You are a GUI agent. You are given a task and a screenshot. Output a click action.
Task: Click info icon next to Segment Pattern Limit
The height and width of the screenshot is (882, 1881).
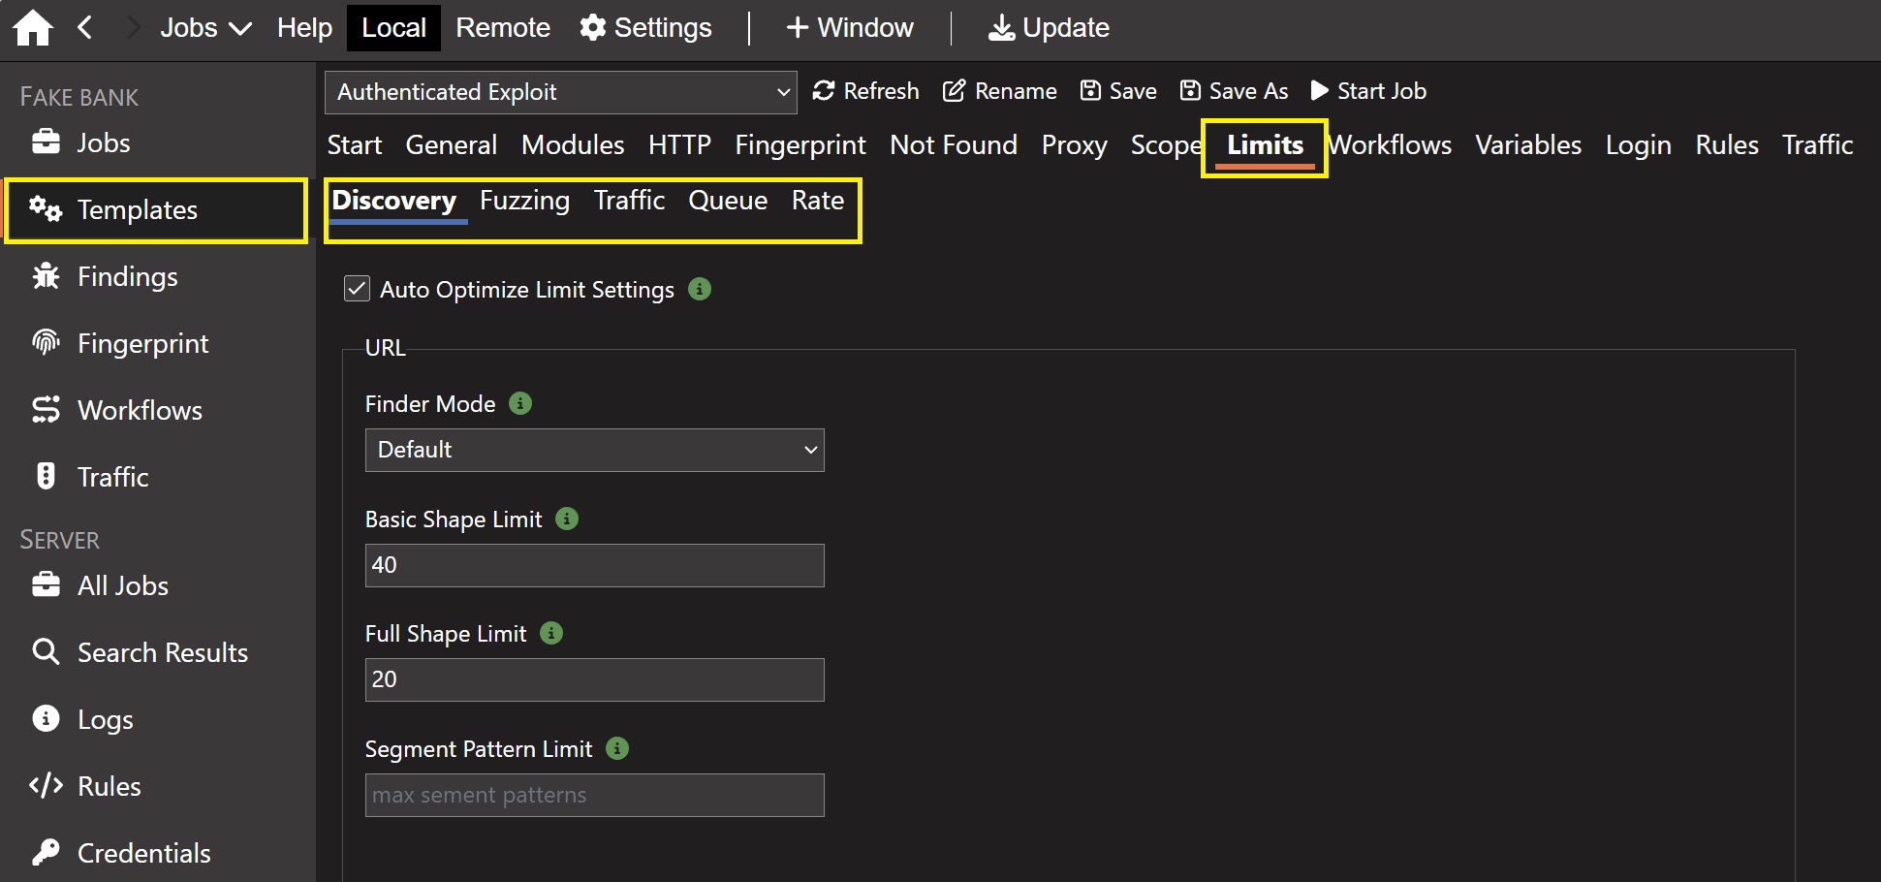[x=617, y=748]
